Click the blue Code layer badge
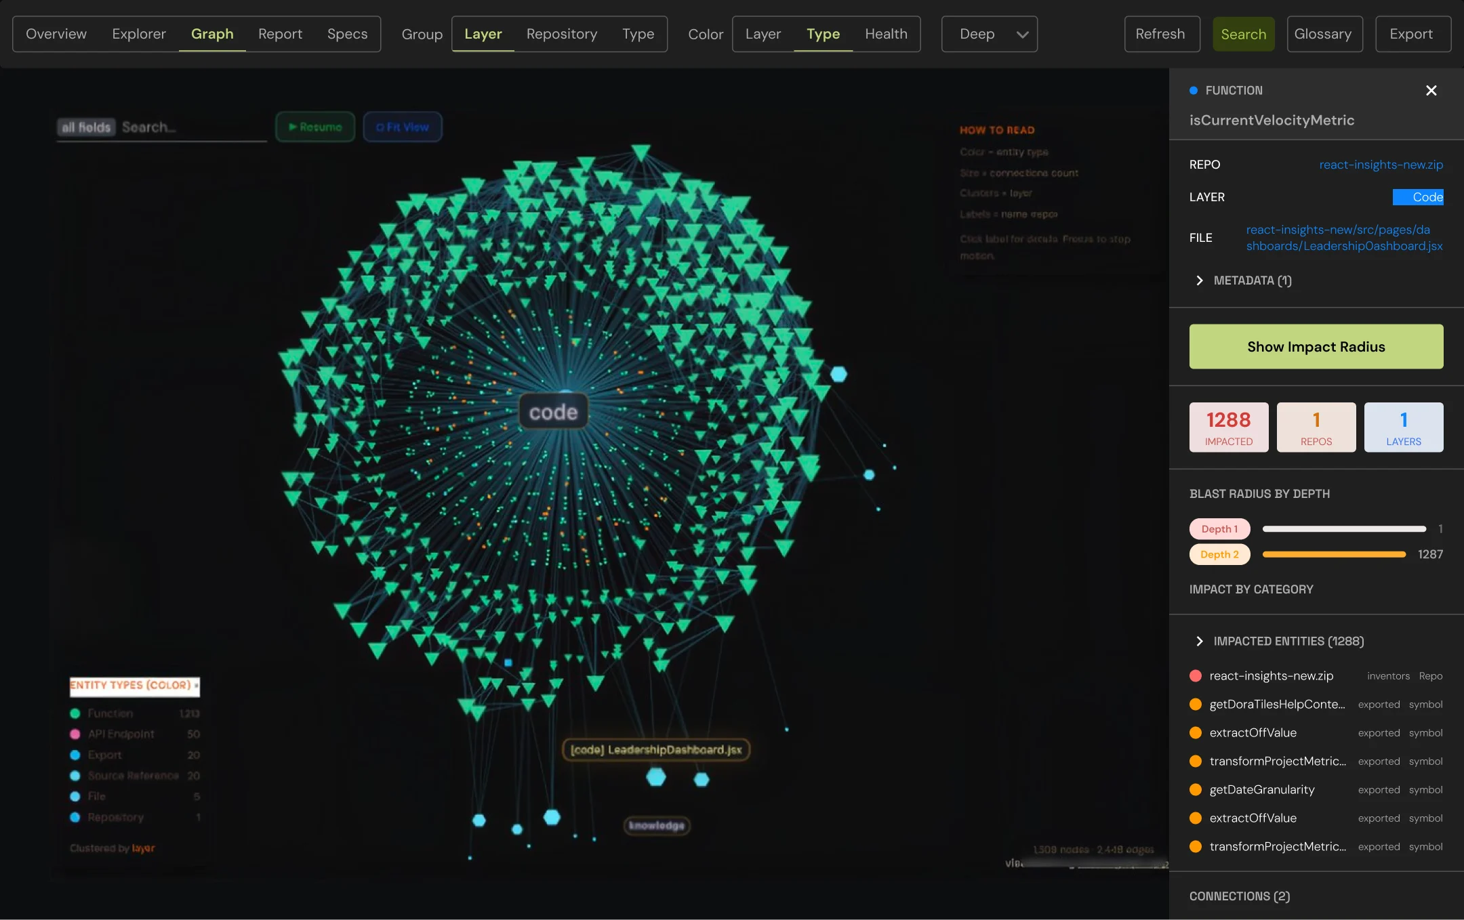Viewport: 1464px width, 920px height. 1418,197
